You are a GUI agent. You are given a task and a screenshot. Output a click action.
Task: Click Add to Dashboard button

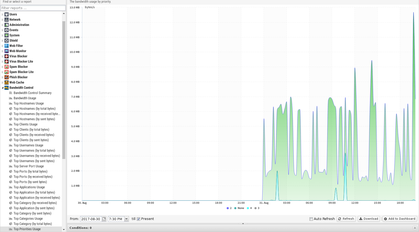[x=400, y=219]
